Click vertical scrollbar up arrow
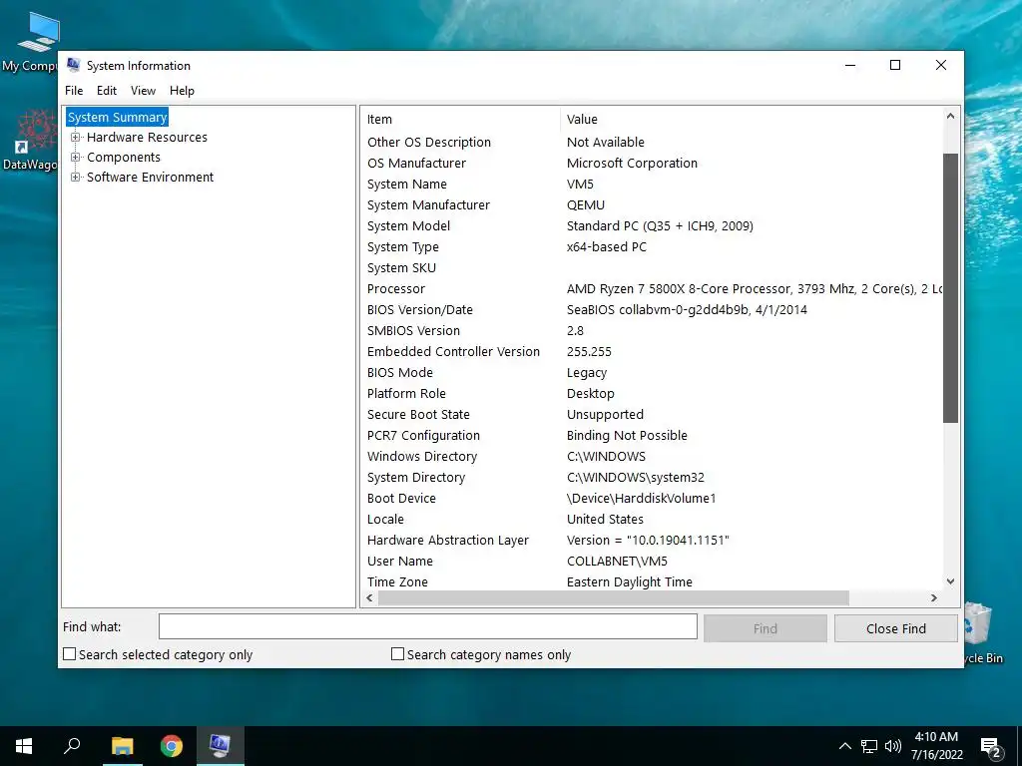This screenshot has height=766, width=1022. 950,116
